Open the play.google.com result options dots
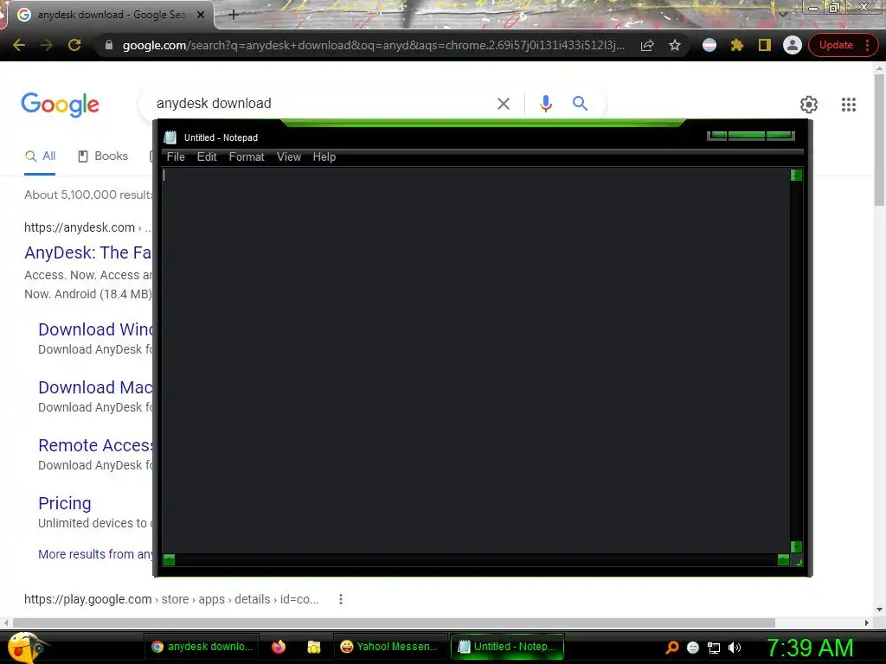The width and height of the screenshot is (886, 664). (x=341, y=599)
